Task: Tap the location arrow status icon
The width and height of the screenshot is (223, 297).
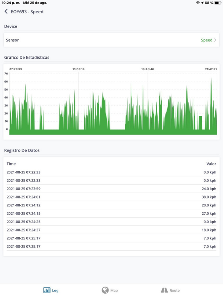Action: pyautogui.click(x=202, y=3)
